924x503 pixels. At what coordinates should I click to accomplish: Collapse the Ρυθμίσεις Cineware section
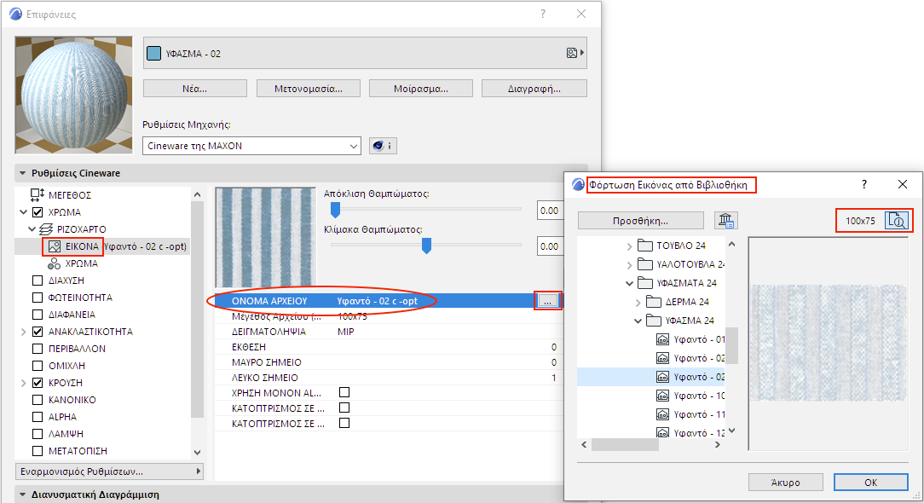[22, 173]
